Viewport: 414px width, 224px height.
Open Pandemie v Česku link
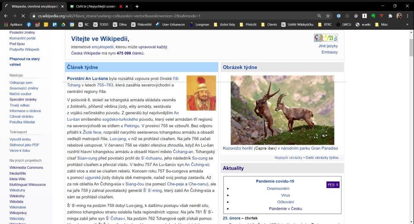point(285,208)
